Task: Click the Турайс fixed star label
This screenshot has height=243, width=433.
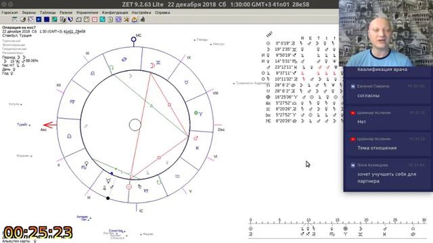Action: [x=22, y=124]
